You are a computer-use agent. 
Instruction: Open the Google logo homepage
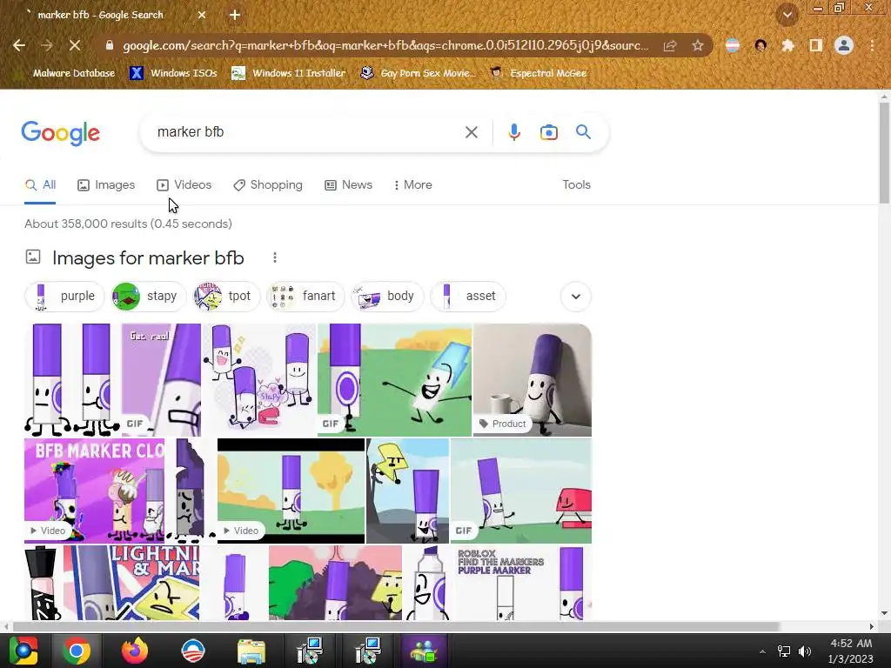pos(60,133)
